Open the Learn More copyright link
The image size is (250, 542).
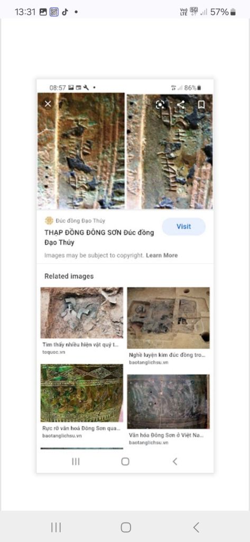(x=162, y=256)
